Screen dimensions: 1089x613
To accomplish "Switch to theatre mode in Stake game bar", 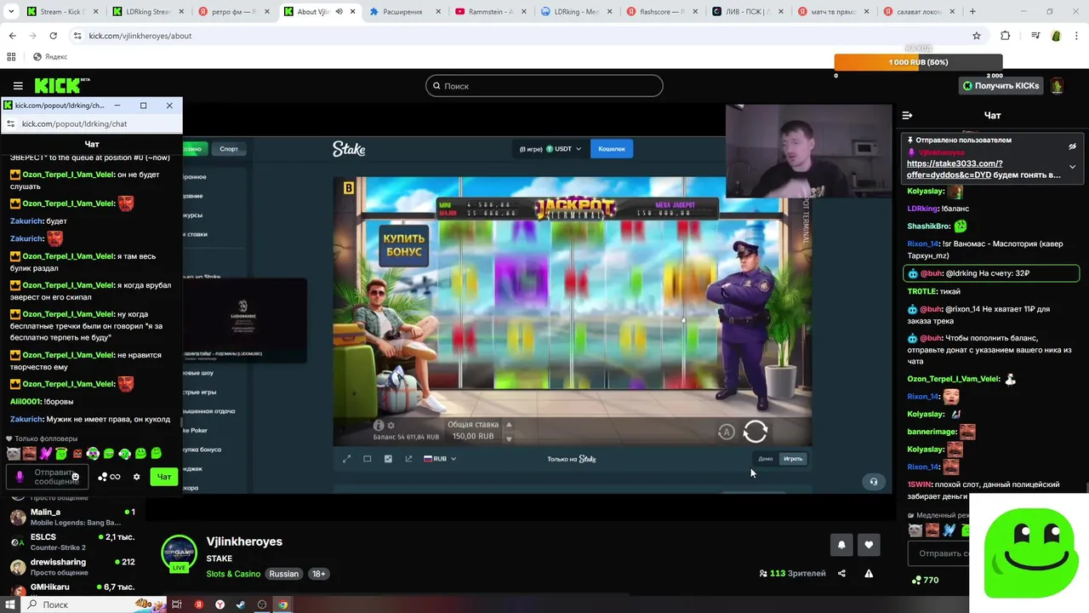I will click(368, 459).
